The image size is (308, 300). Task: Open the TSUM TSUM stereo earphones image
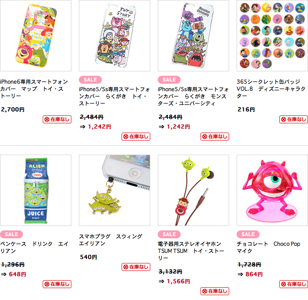pyautogui.click(x=193, y=190)
